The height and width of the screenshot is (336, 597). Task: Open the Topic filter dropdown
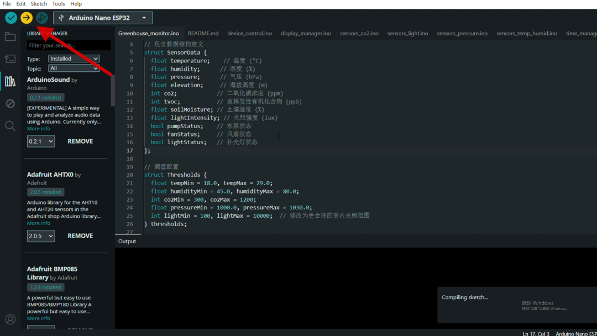74,69
